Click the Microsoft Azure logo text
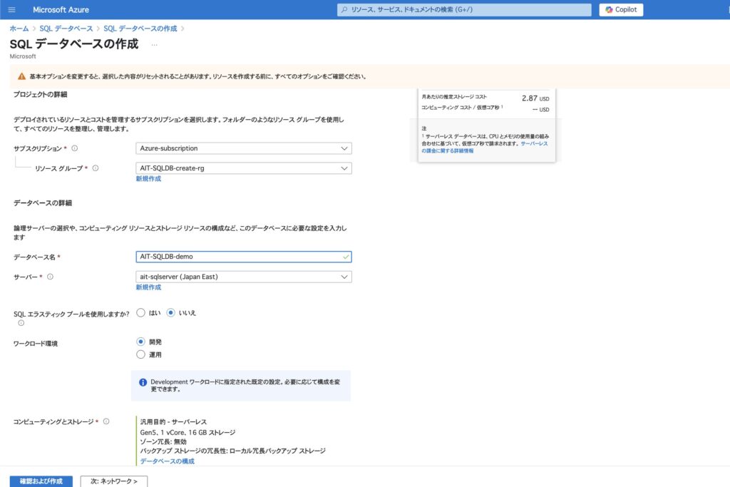 pos(61,10)
